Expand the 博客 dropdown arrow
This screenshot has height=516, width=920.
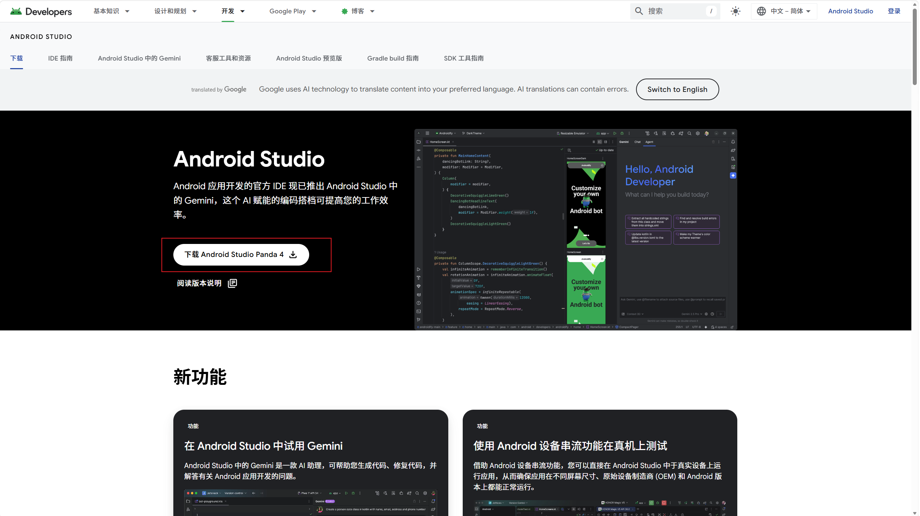coord(372,11)
